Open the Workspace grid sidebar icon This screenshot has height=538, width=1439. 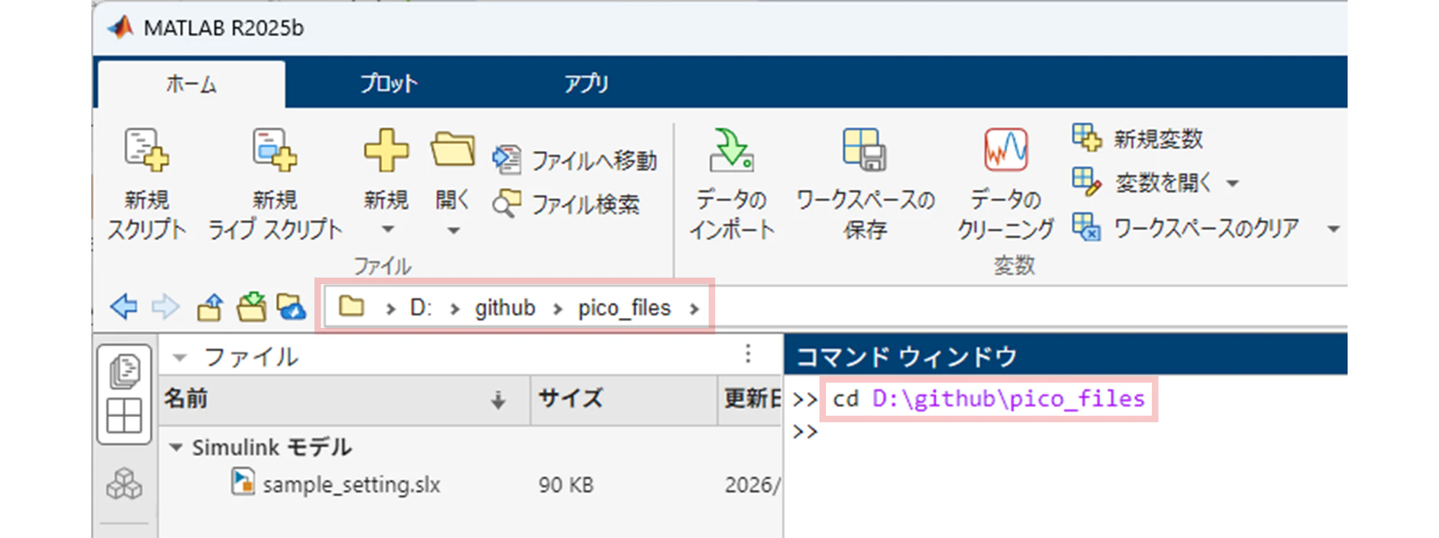click(x=124, y=416)
